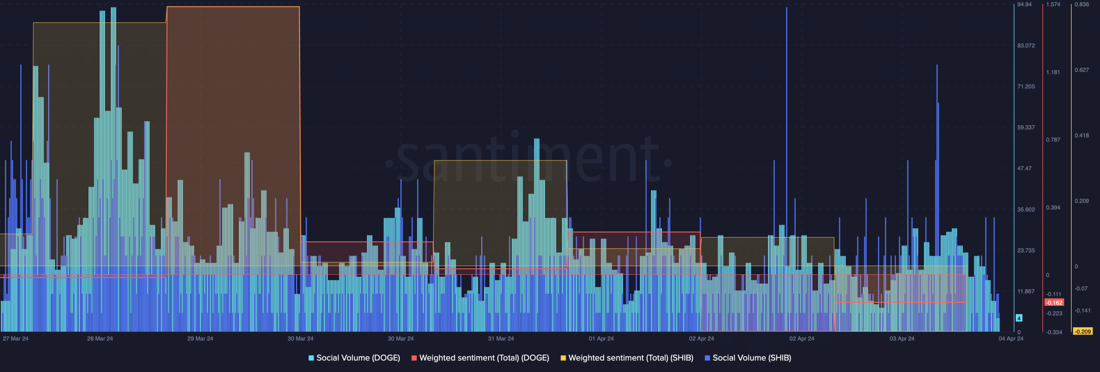Click the Weighted sentiment (Total) (DOGE) legend label
This screenshot has height=372, width=1100.
(x=484, y=358)
